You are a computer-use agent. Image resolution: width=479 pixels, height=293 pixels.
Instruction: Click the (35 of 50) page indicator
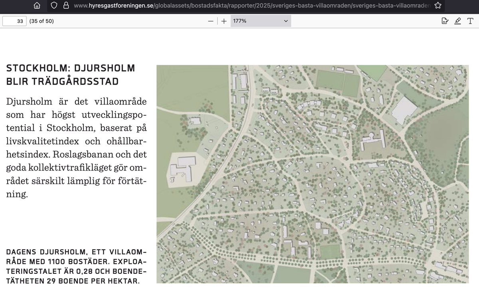click(x=42, y=21)
